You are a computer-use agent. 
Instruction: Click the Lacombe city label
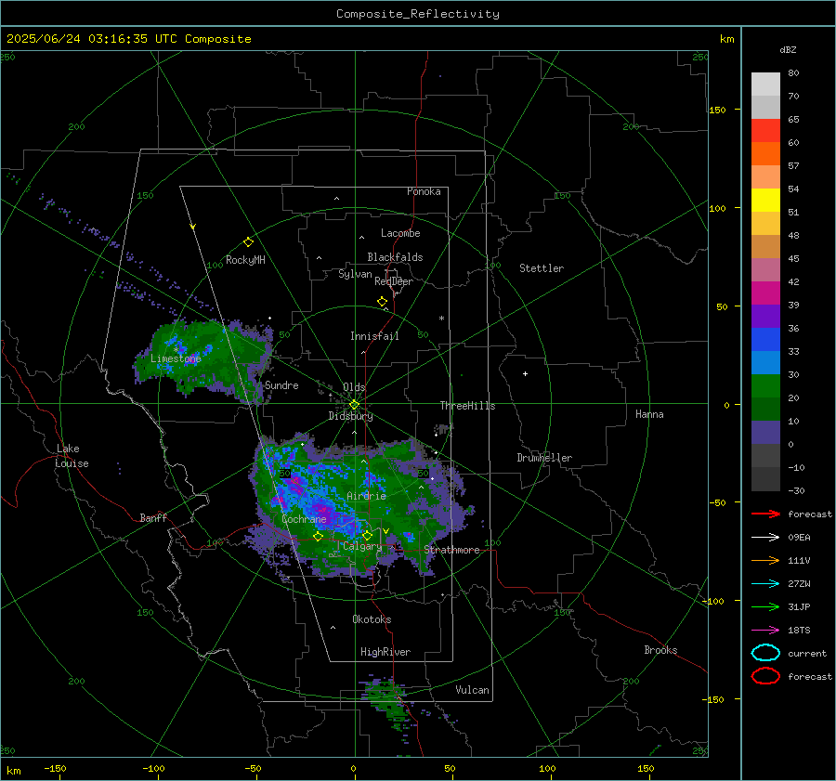click(x=400, y=233)
